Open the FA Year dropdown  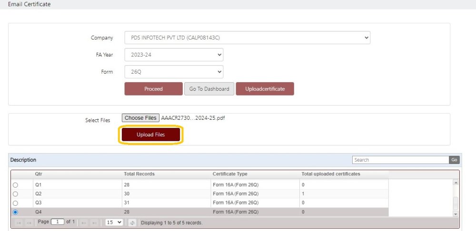click(x=174, y=55)
